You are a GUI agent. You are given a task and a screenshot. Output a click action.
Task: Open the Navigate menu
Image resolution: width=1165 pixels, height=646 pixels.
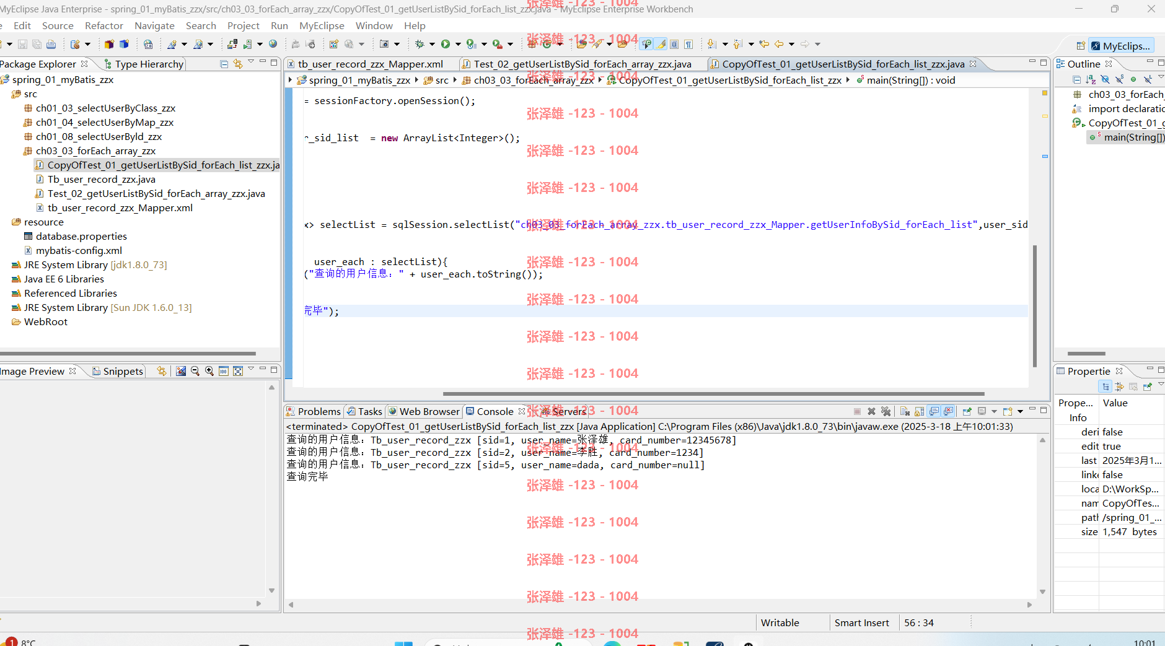[x=154, y=25]
